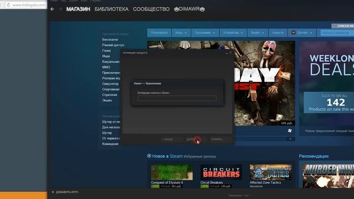
Task: Click the indiegala.com address bar in browser
Action: 29,5
